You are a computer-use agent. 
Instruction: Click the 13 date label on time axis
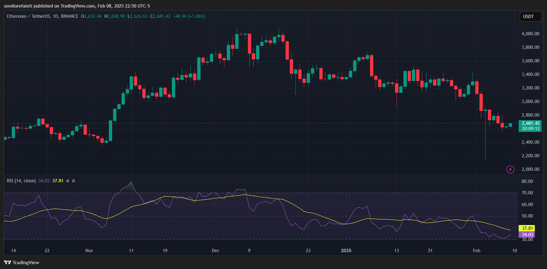[397, 251]
